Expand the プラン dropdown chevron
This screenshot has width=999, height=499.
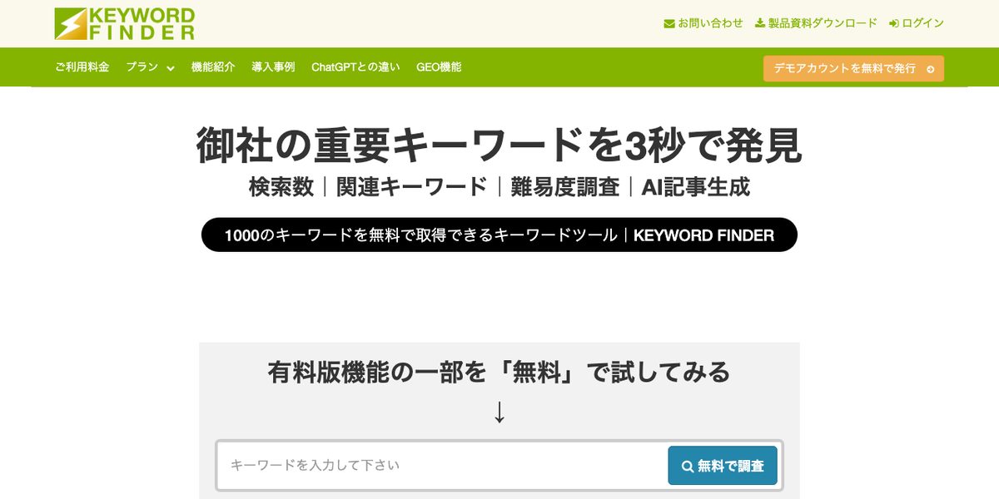[170, 68]
